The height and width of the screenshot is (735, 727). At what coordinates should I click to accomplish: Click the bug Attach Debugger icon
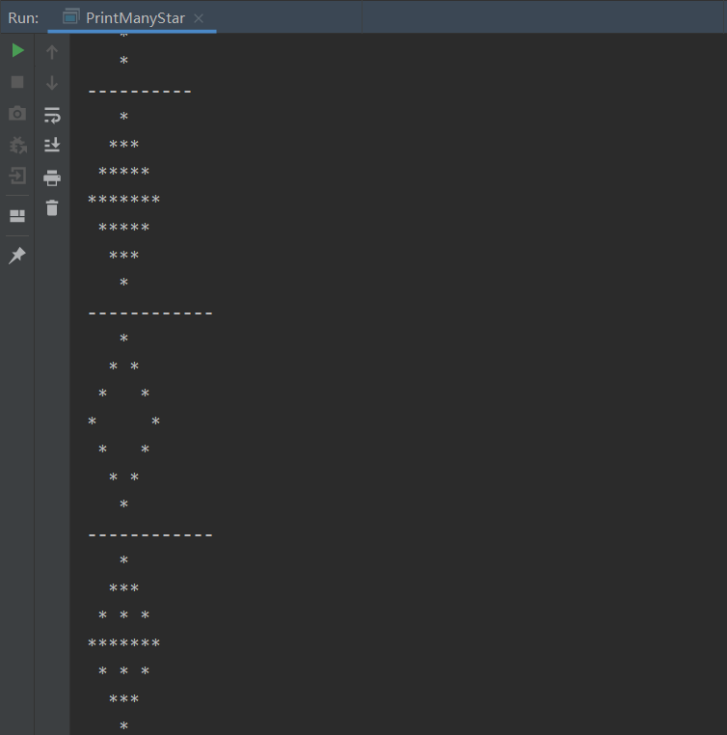point(17,145)
